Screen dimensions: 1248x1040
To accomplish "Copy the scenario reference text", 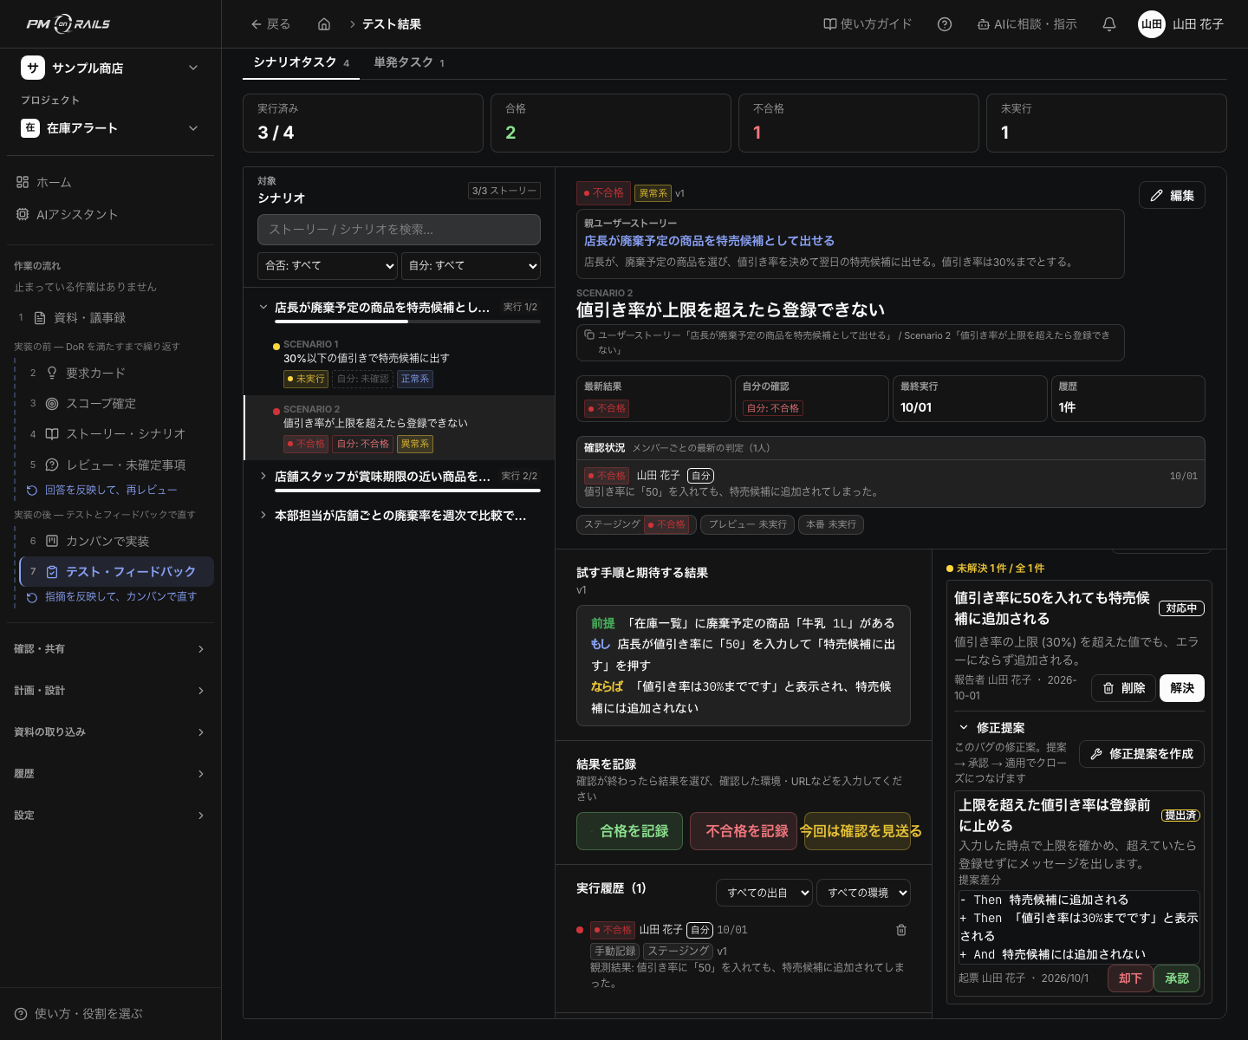I will point(589,335).
